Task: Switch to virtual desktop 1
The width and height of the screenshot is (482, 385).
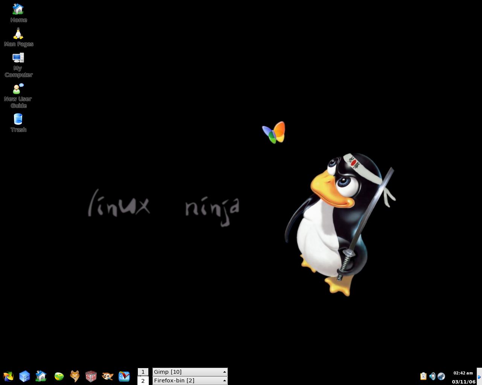Action: [x=143, y=372]
